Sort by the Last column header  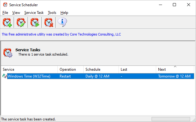(137, 69)
